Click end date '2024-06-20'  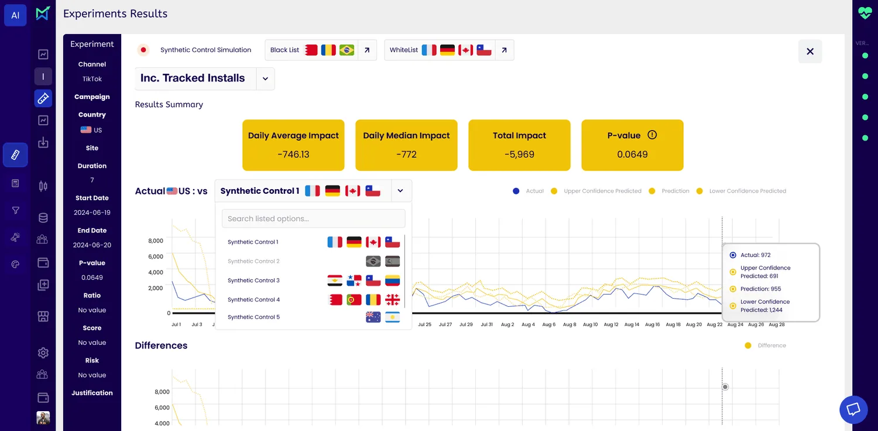[92, 245]
